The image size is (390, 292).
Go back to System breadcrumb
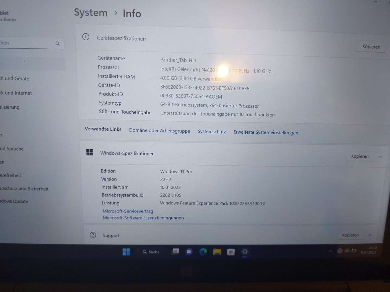coord(91,13)
